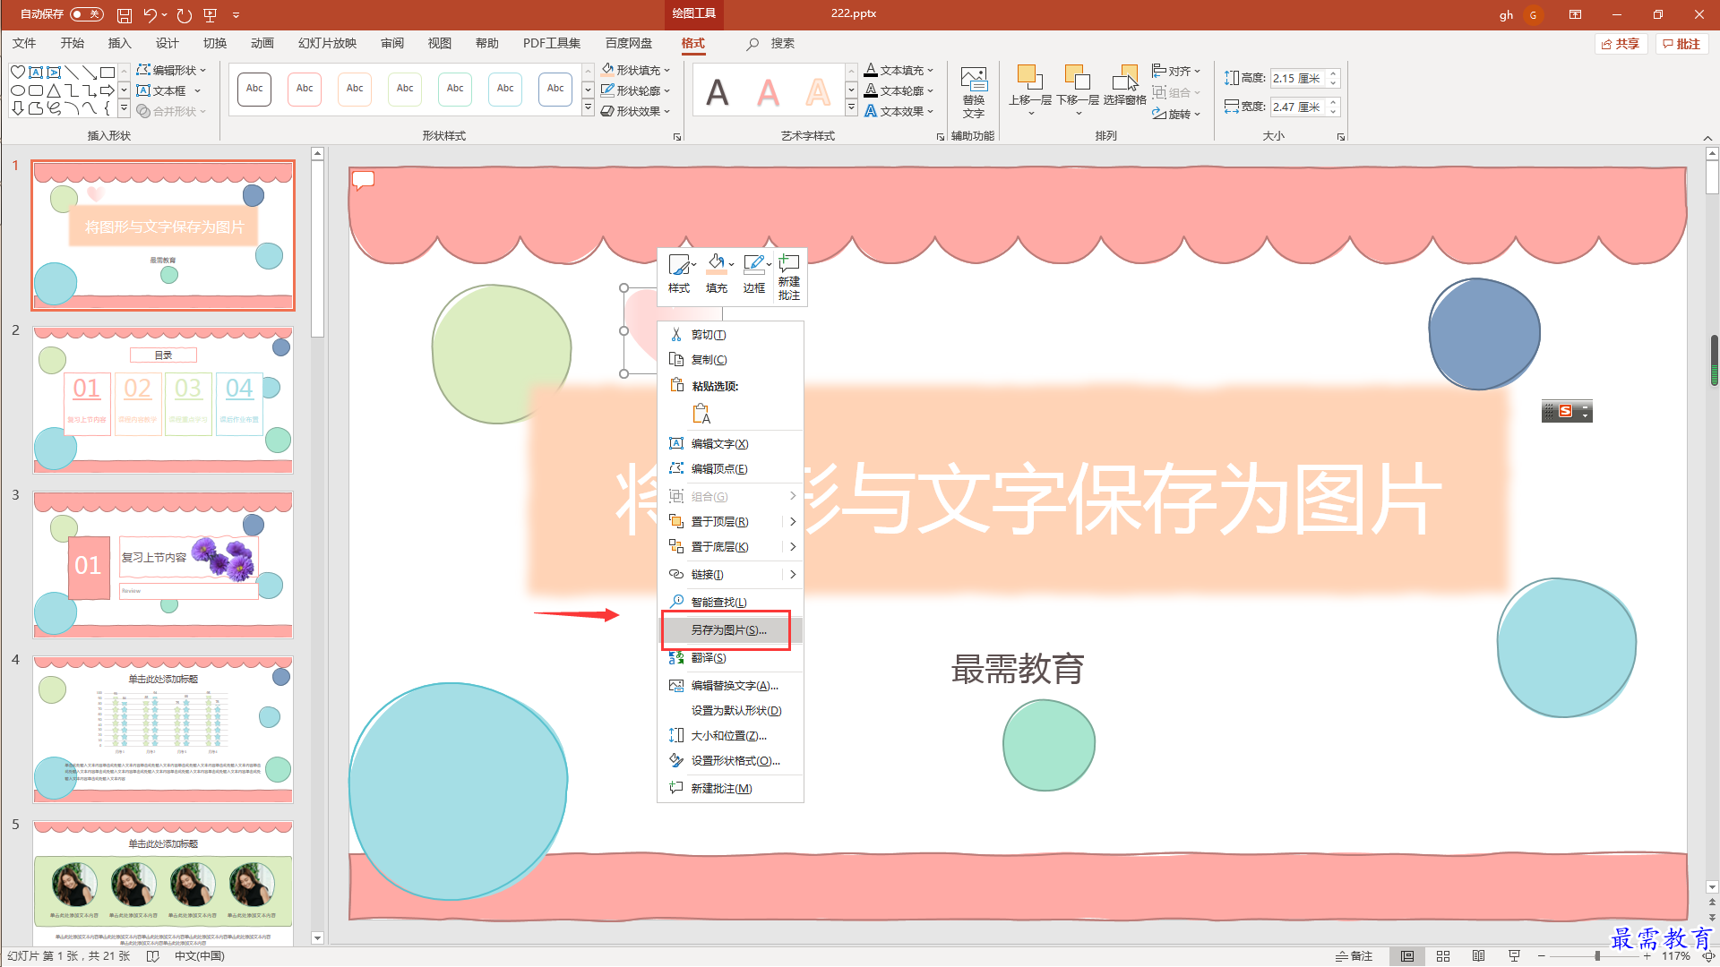The image size is (1720, 967).
Task: Choose 大小和位置 from the context menu
Action: [x=730, y=736]
